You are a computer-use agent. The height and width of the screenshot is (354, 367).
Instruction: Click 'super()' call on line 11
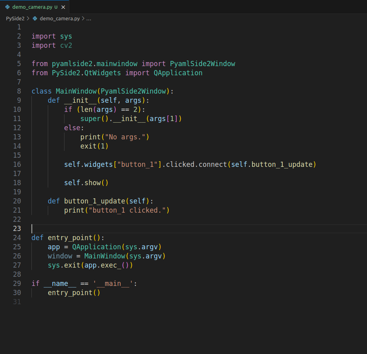click(x=95, y=119)
